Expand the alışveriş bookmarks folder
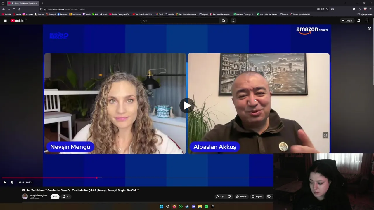 click(204, 14)
